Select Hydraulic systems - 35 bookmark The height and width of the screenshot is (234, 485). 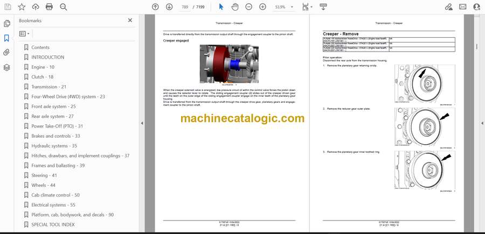[54, 146]
